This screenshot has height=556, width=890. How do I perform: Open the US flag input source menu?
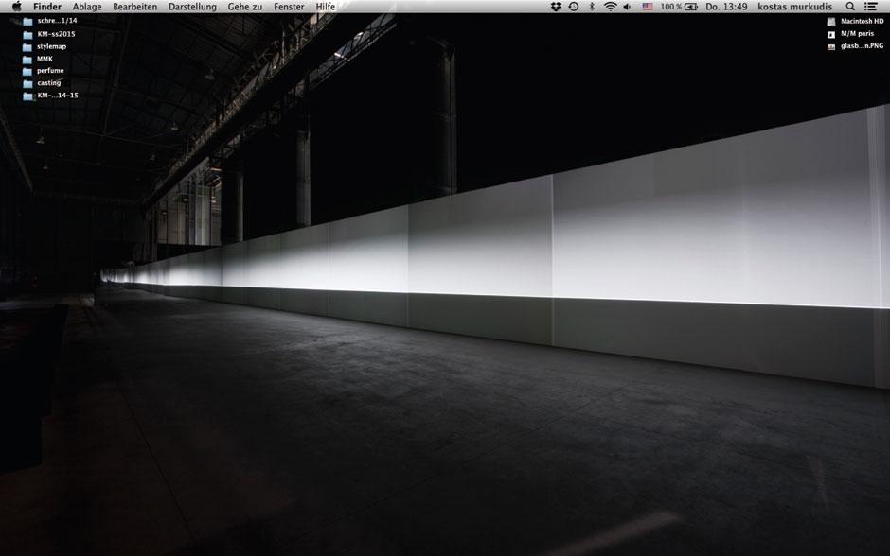click(647, 7)
